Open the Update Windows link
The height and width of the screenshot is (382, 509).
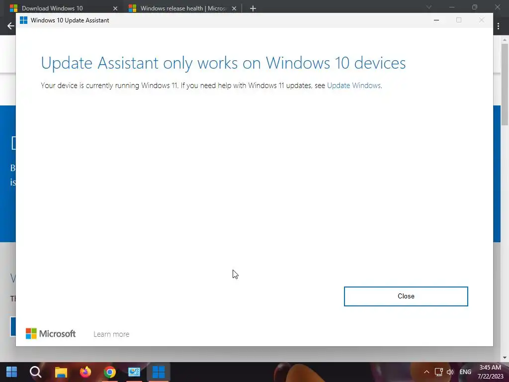[x=354, y=86]
